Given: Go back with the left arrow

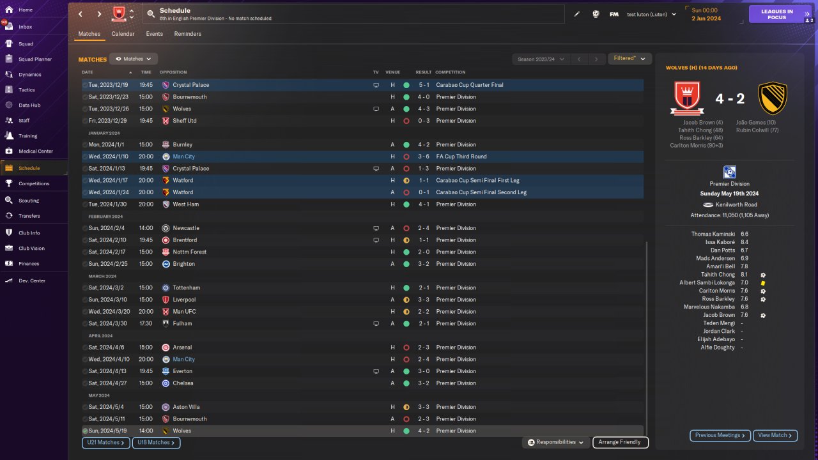Looking at the screenshot, I should 81,14.
